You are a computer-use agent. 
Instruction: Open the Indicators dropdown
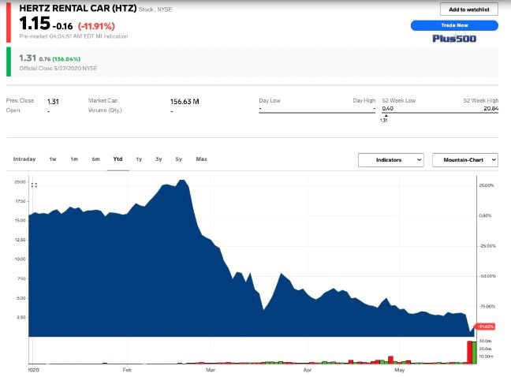(x=391, y=159)
